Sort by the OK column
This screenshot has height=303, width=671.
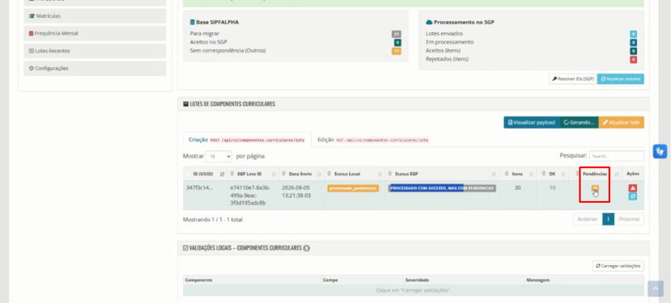(x=552, y=174)
